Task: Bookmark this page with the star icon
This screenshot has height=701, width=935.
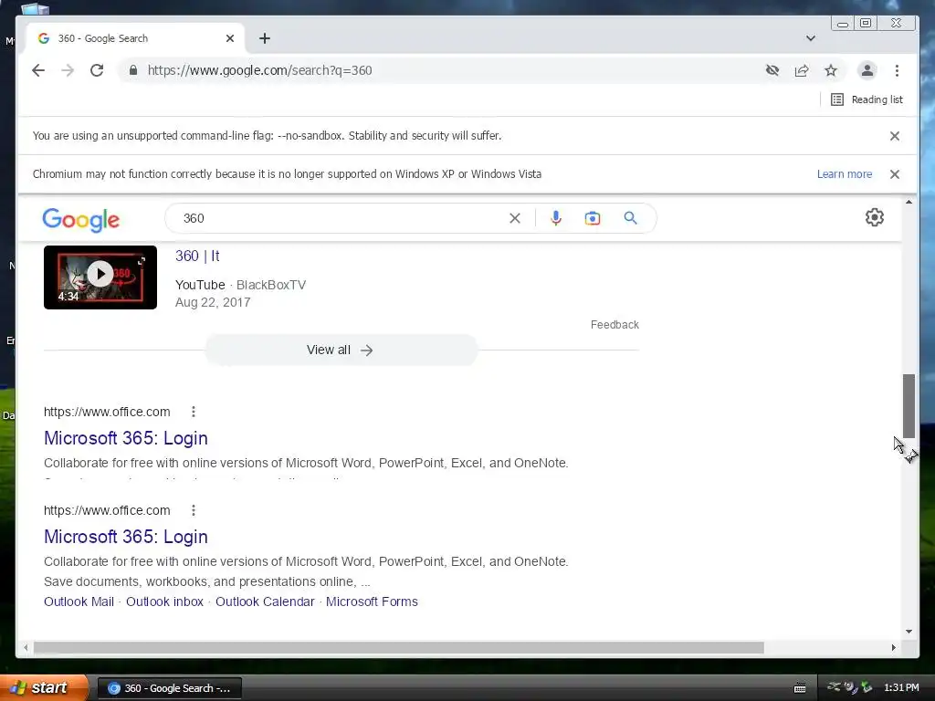Action: tap(831, 70)
